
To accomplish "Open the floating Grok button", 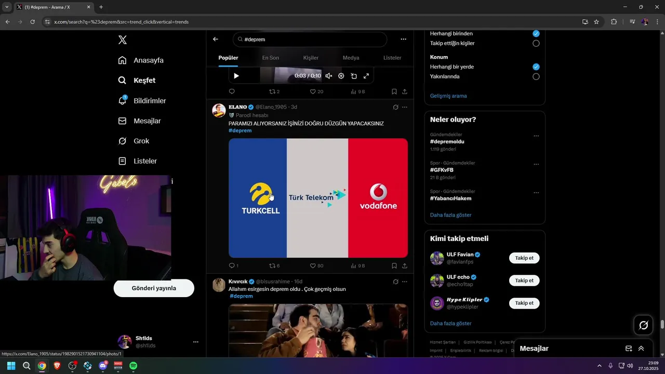I will [x=644, y=325].
